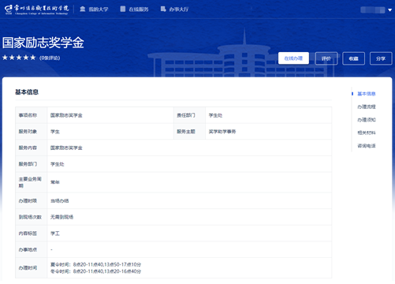The width and height of the screenshot is (395, 284).
Task: Click the 学生 value in 服务对象 row
Action: [x=55, y=132]
